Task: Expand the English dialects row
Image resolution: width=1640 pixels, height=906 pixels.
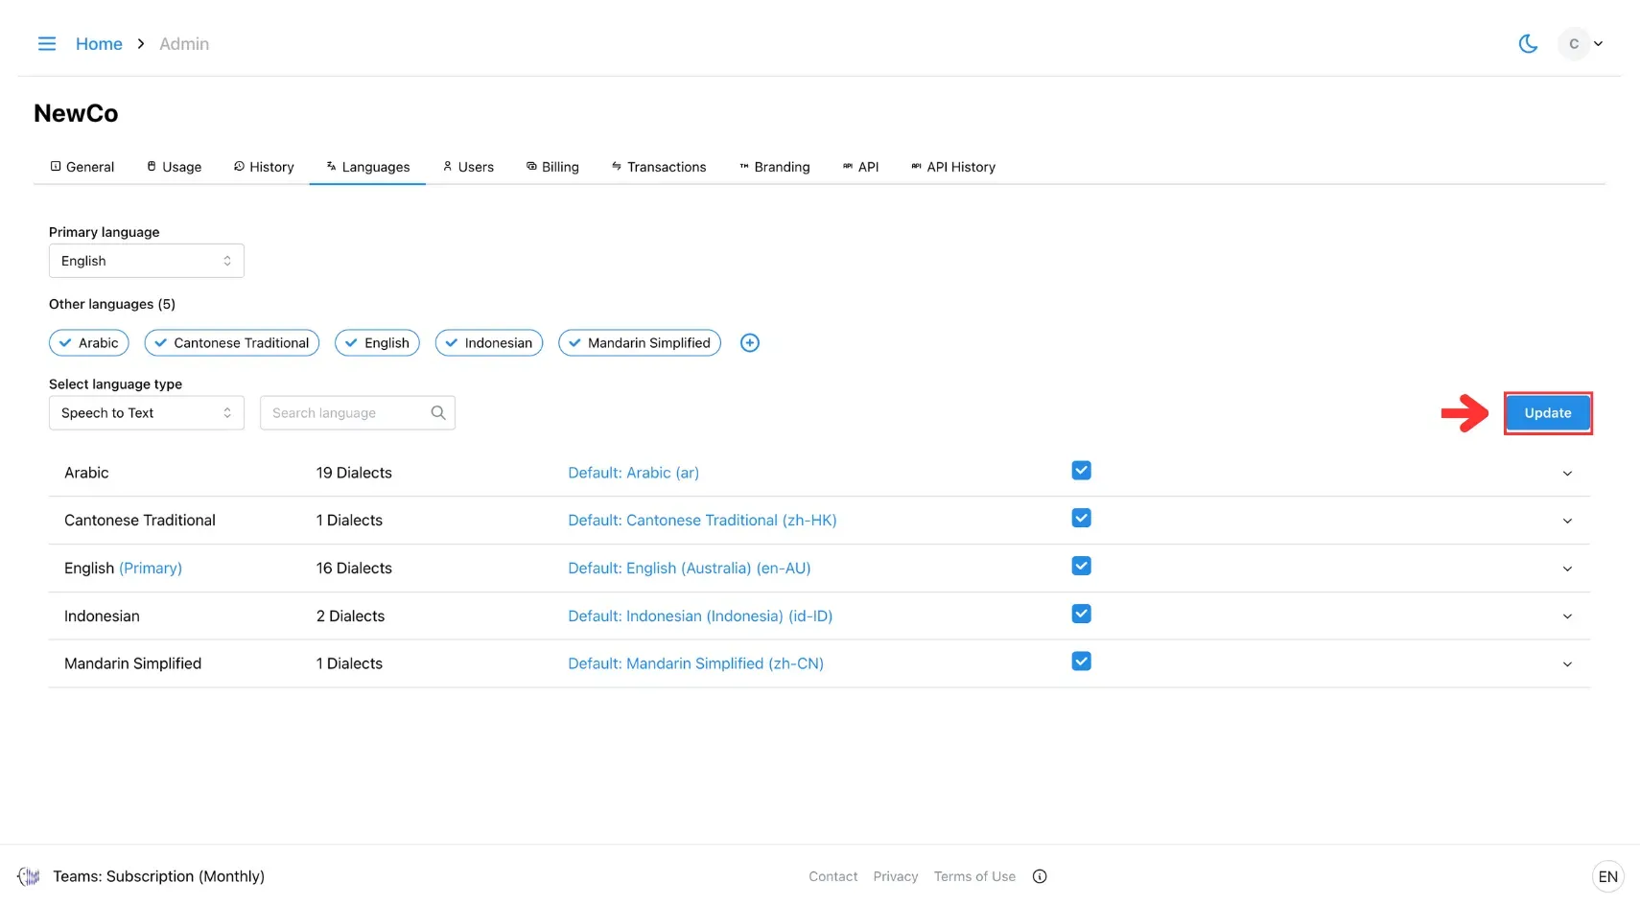Action: 1567,569
